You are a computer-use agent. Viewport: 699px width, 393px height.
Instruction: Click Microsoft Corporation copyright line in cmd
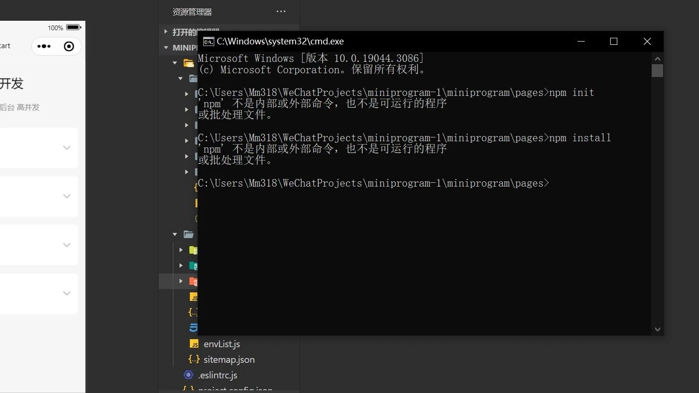point(312,69)
